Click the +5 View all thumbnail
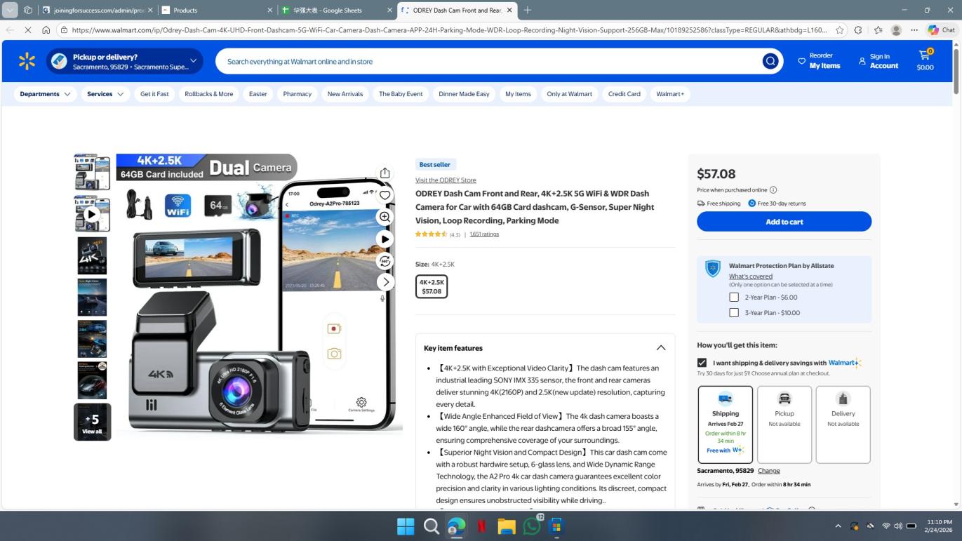Viewport: 962px width, 541px height. click(92, 422)
